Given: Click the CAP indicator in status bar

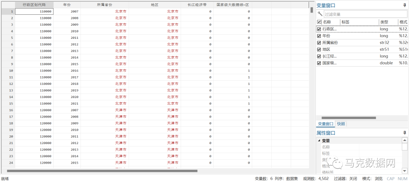Looking at the screenshot, I should pyautogui.click(x=390, y=178).
